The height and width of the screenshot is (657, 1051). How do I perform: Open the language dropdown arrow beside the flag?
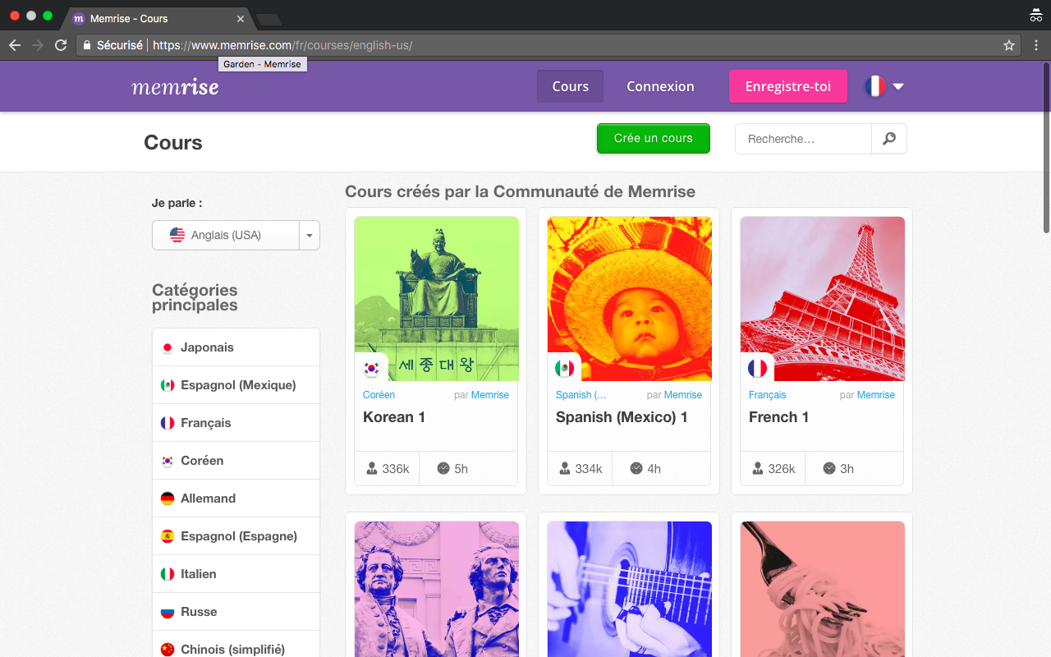pos(898,86)
